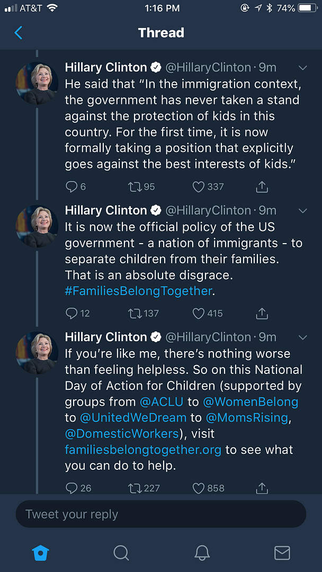Share the first tweet about immigration context
This screenshot has height=572, width=322.
click(x=262, y=186)
